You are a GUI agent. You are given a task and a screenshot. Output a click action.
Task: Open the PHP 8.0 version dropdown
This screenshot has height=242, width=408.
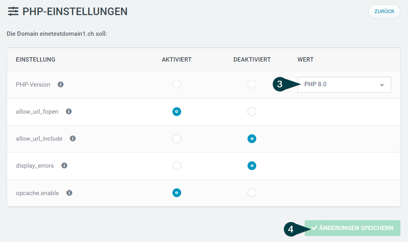[344, 85]
